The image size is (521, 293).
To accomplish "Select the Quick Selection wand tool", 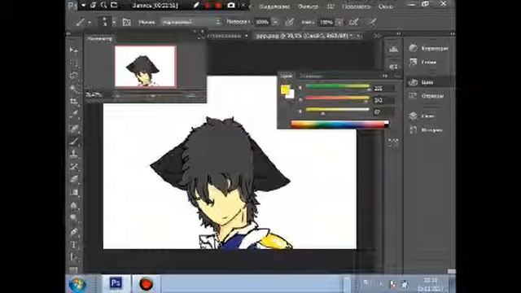I will tap(74, 88).
